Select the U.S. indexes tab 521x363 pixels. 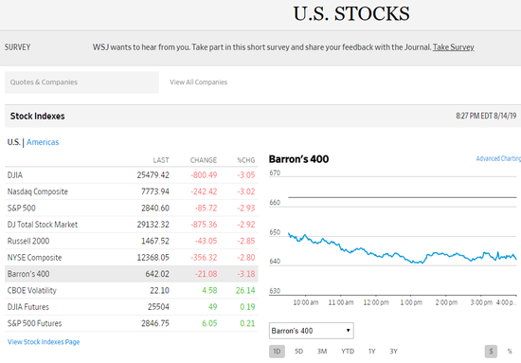pyautogui.click(x=13, y=142)
